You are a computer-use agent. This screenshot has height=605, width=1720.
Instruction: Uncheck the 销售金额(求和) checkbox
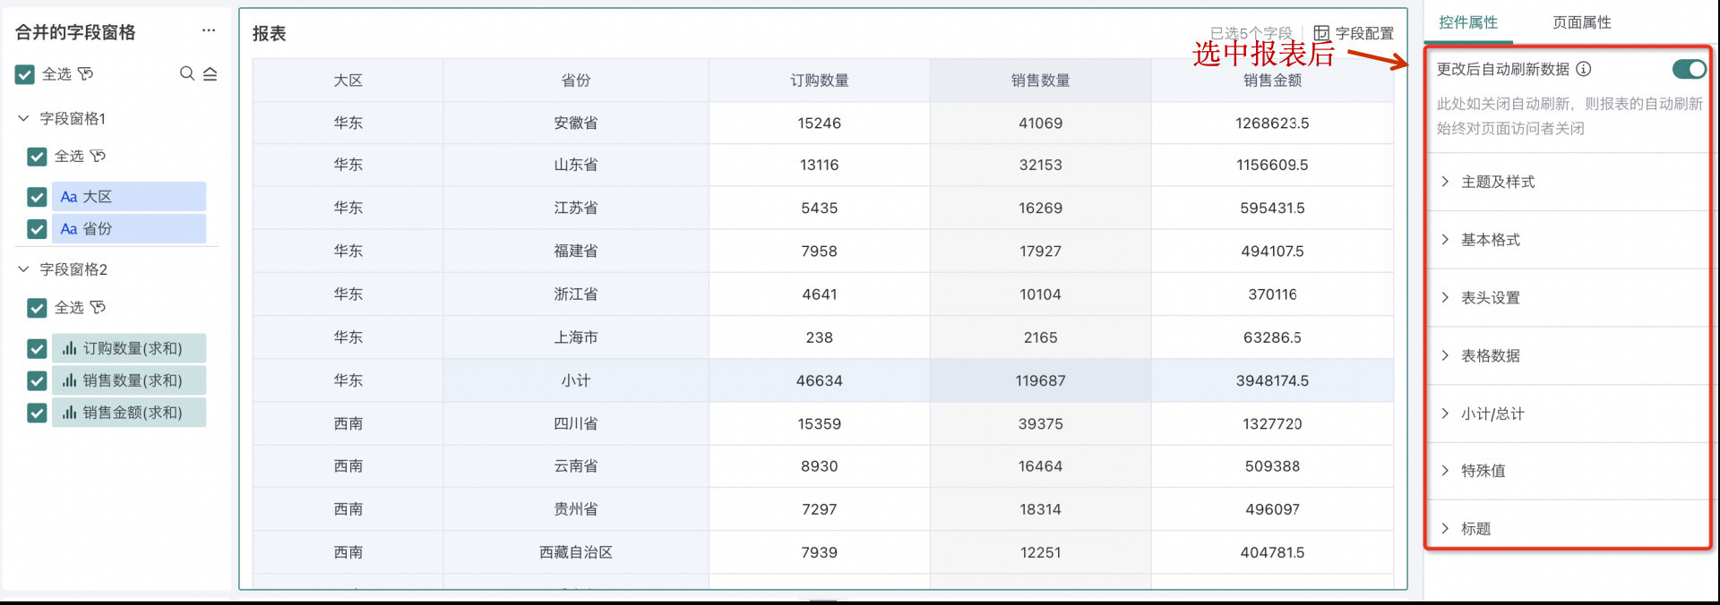pyautogui.click(x=37, y=413)
